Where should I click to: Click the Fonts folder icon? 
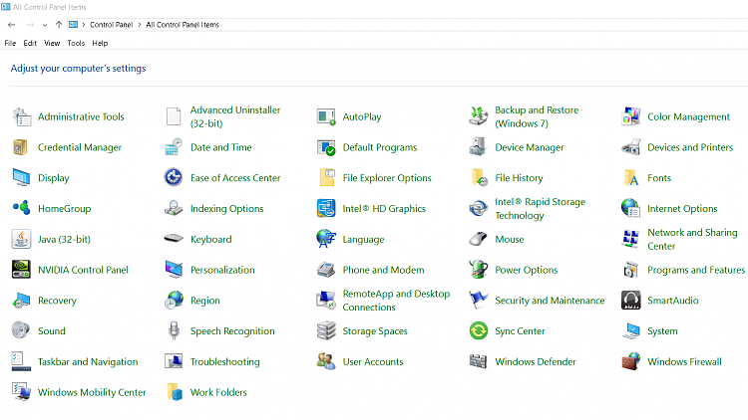point(631,177)
